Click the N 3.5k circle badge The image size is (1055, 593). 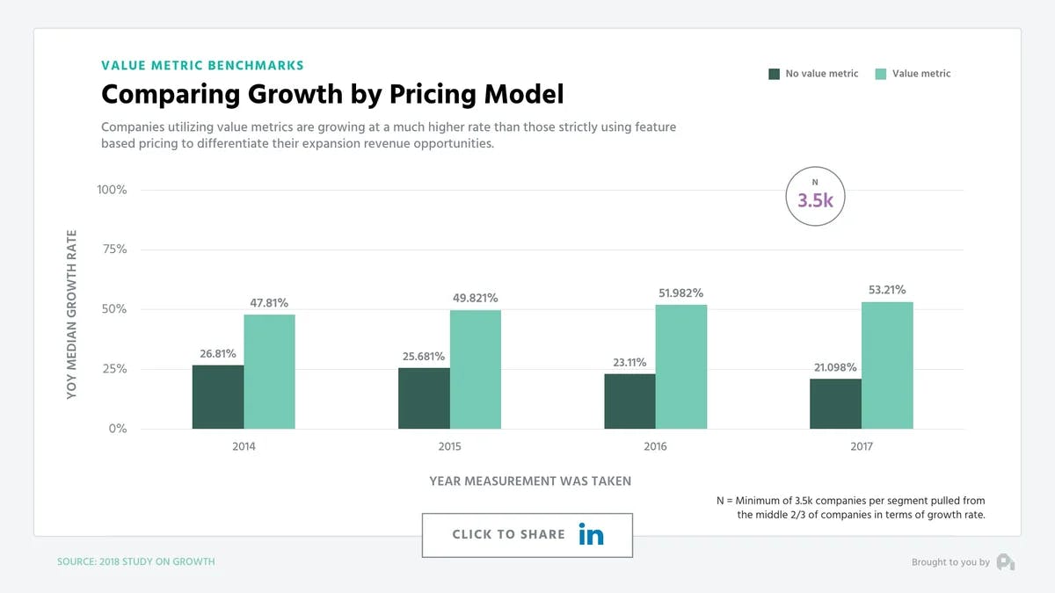[821, 196]
